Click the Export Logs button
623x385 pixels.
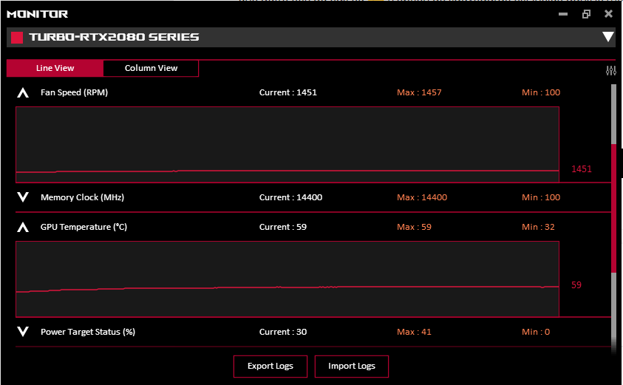click(x=270, y=366)
